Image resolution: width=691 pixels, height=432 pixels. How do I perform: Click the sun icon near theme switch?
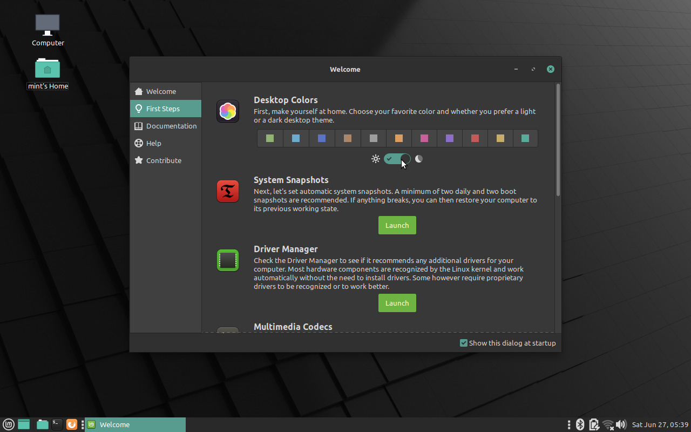coord(376,158)
